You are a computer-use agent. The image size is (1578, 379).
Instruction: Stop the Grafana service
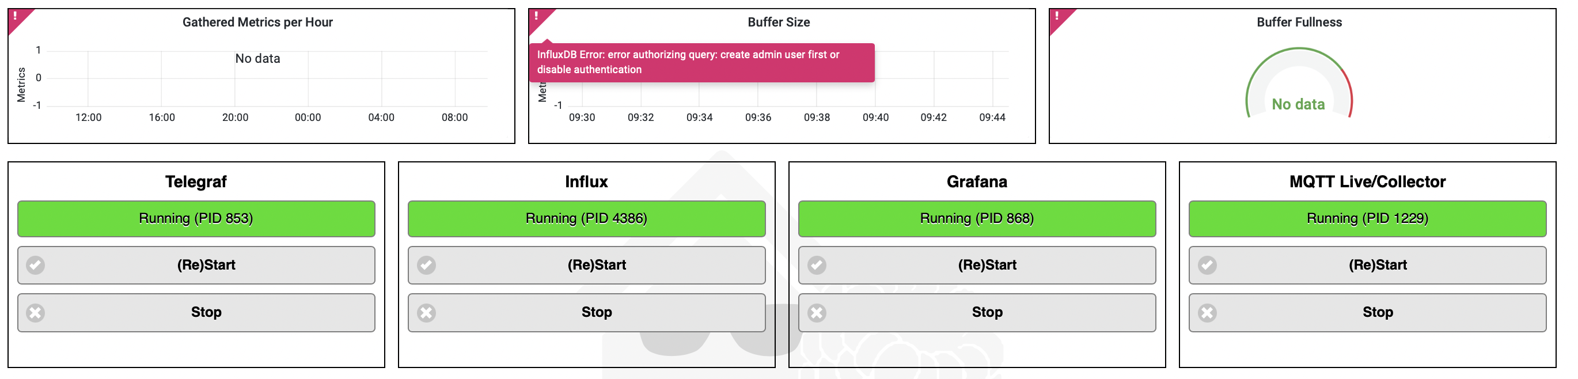[987, 313]
